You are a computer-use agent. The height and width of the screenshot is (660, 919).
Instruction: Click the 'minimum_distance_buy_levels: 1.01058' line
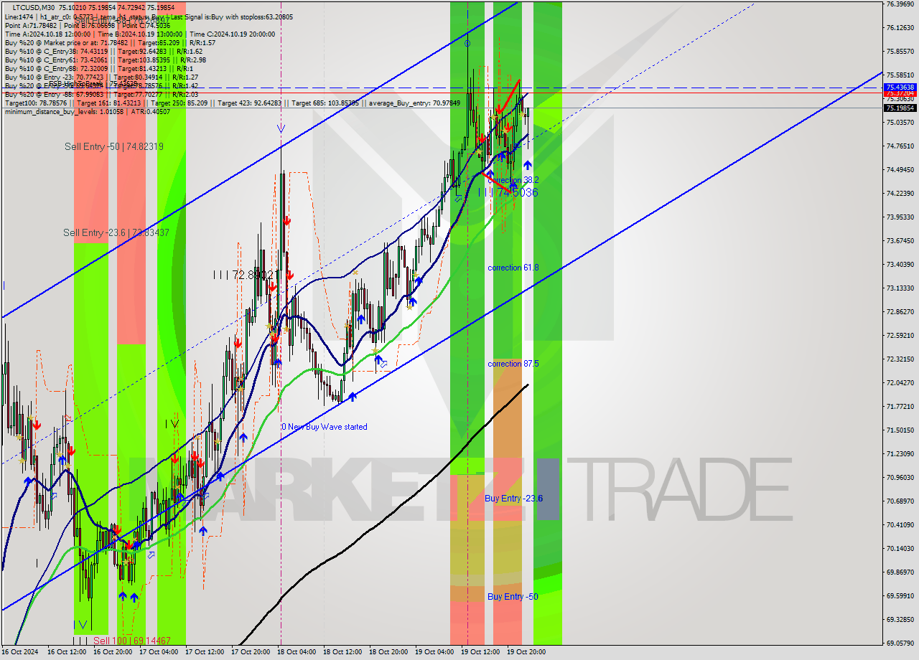click(x=88, y=111)
